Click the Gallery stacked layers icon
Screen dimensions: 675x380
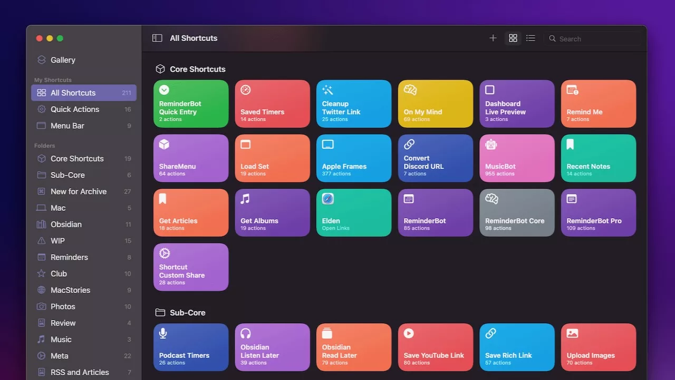coord(41,60)
